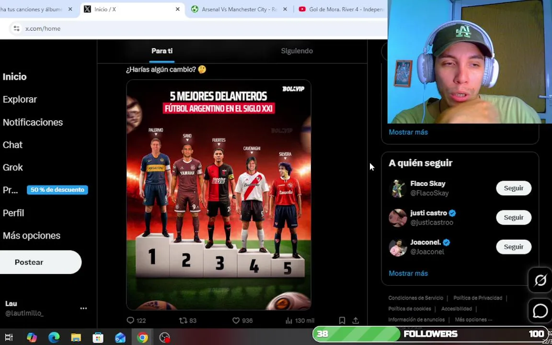Screen dimensions: 552x345
Task: Close the Inicio / X tab
Action: click(178, 9)
